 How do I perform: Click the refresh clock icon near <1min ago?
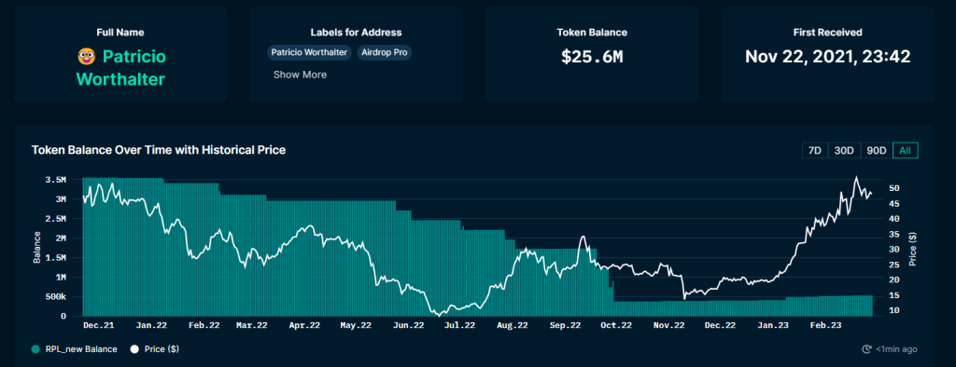(866, 349)
